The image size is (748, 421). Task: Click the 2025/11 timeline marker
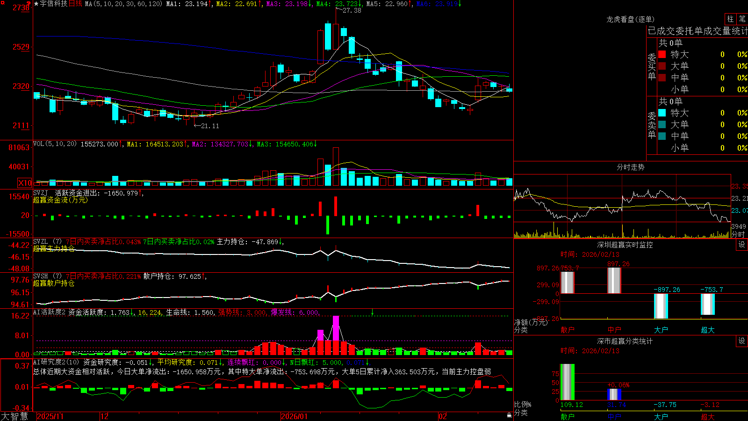[50, 416]
